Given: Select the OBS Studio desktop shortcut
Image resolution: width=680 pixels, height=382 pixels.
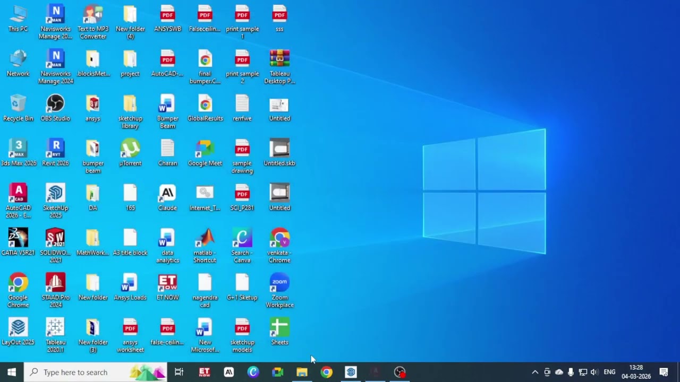Looking at the screenshot, I should [55, 108].
